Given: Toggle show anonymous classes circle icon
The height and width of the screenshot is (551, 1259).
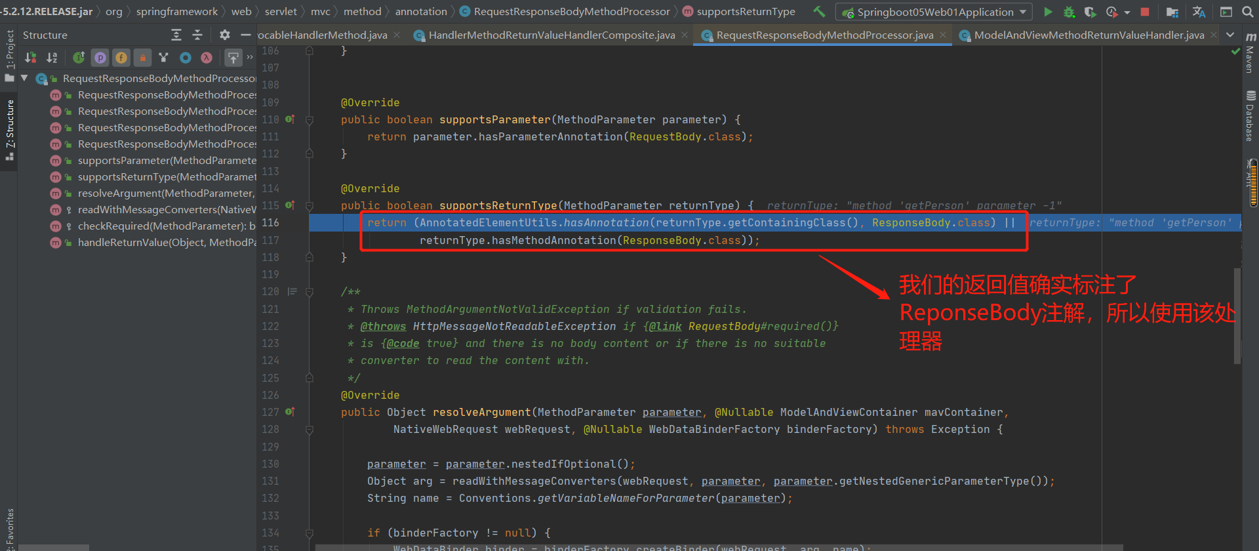Looking at the screenshot, I should point(186,58).
